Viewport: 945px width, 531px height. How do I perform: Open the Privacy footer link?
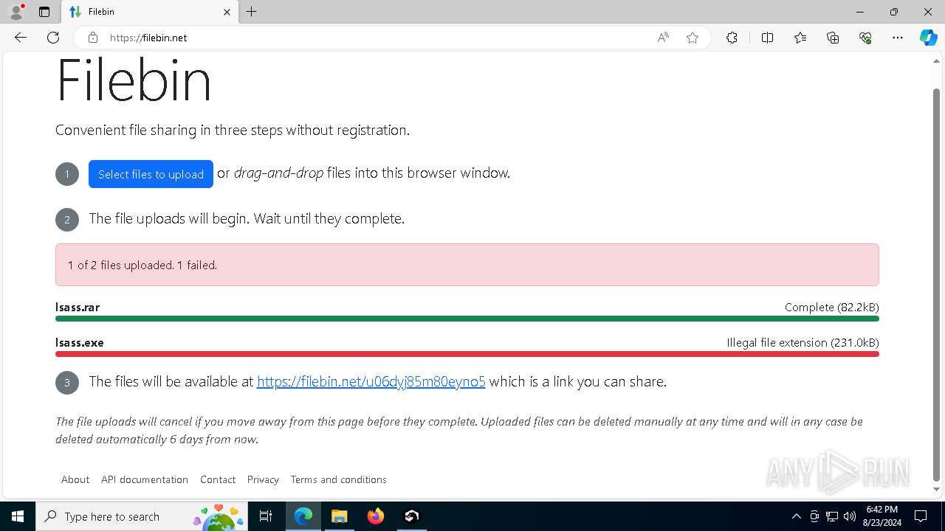(x=263, y=479)
